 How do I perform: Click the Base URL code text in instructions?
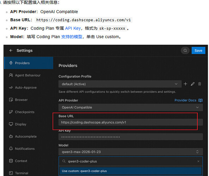coord(83,20)
